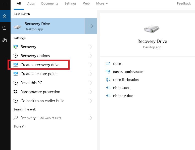Image resolution: width=195 pixels, height=150 pixels.
Task: Select Pin to taskbar
Action: click(x=123, y=96)
